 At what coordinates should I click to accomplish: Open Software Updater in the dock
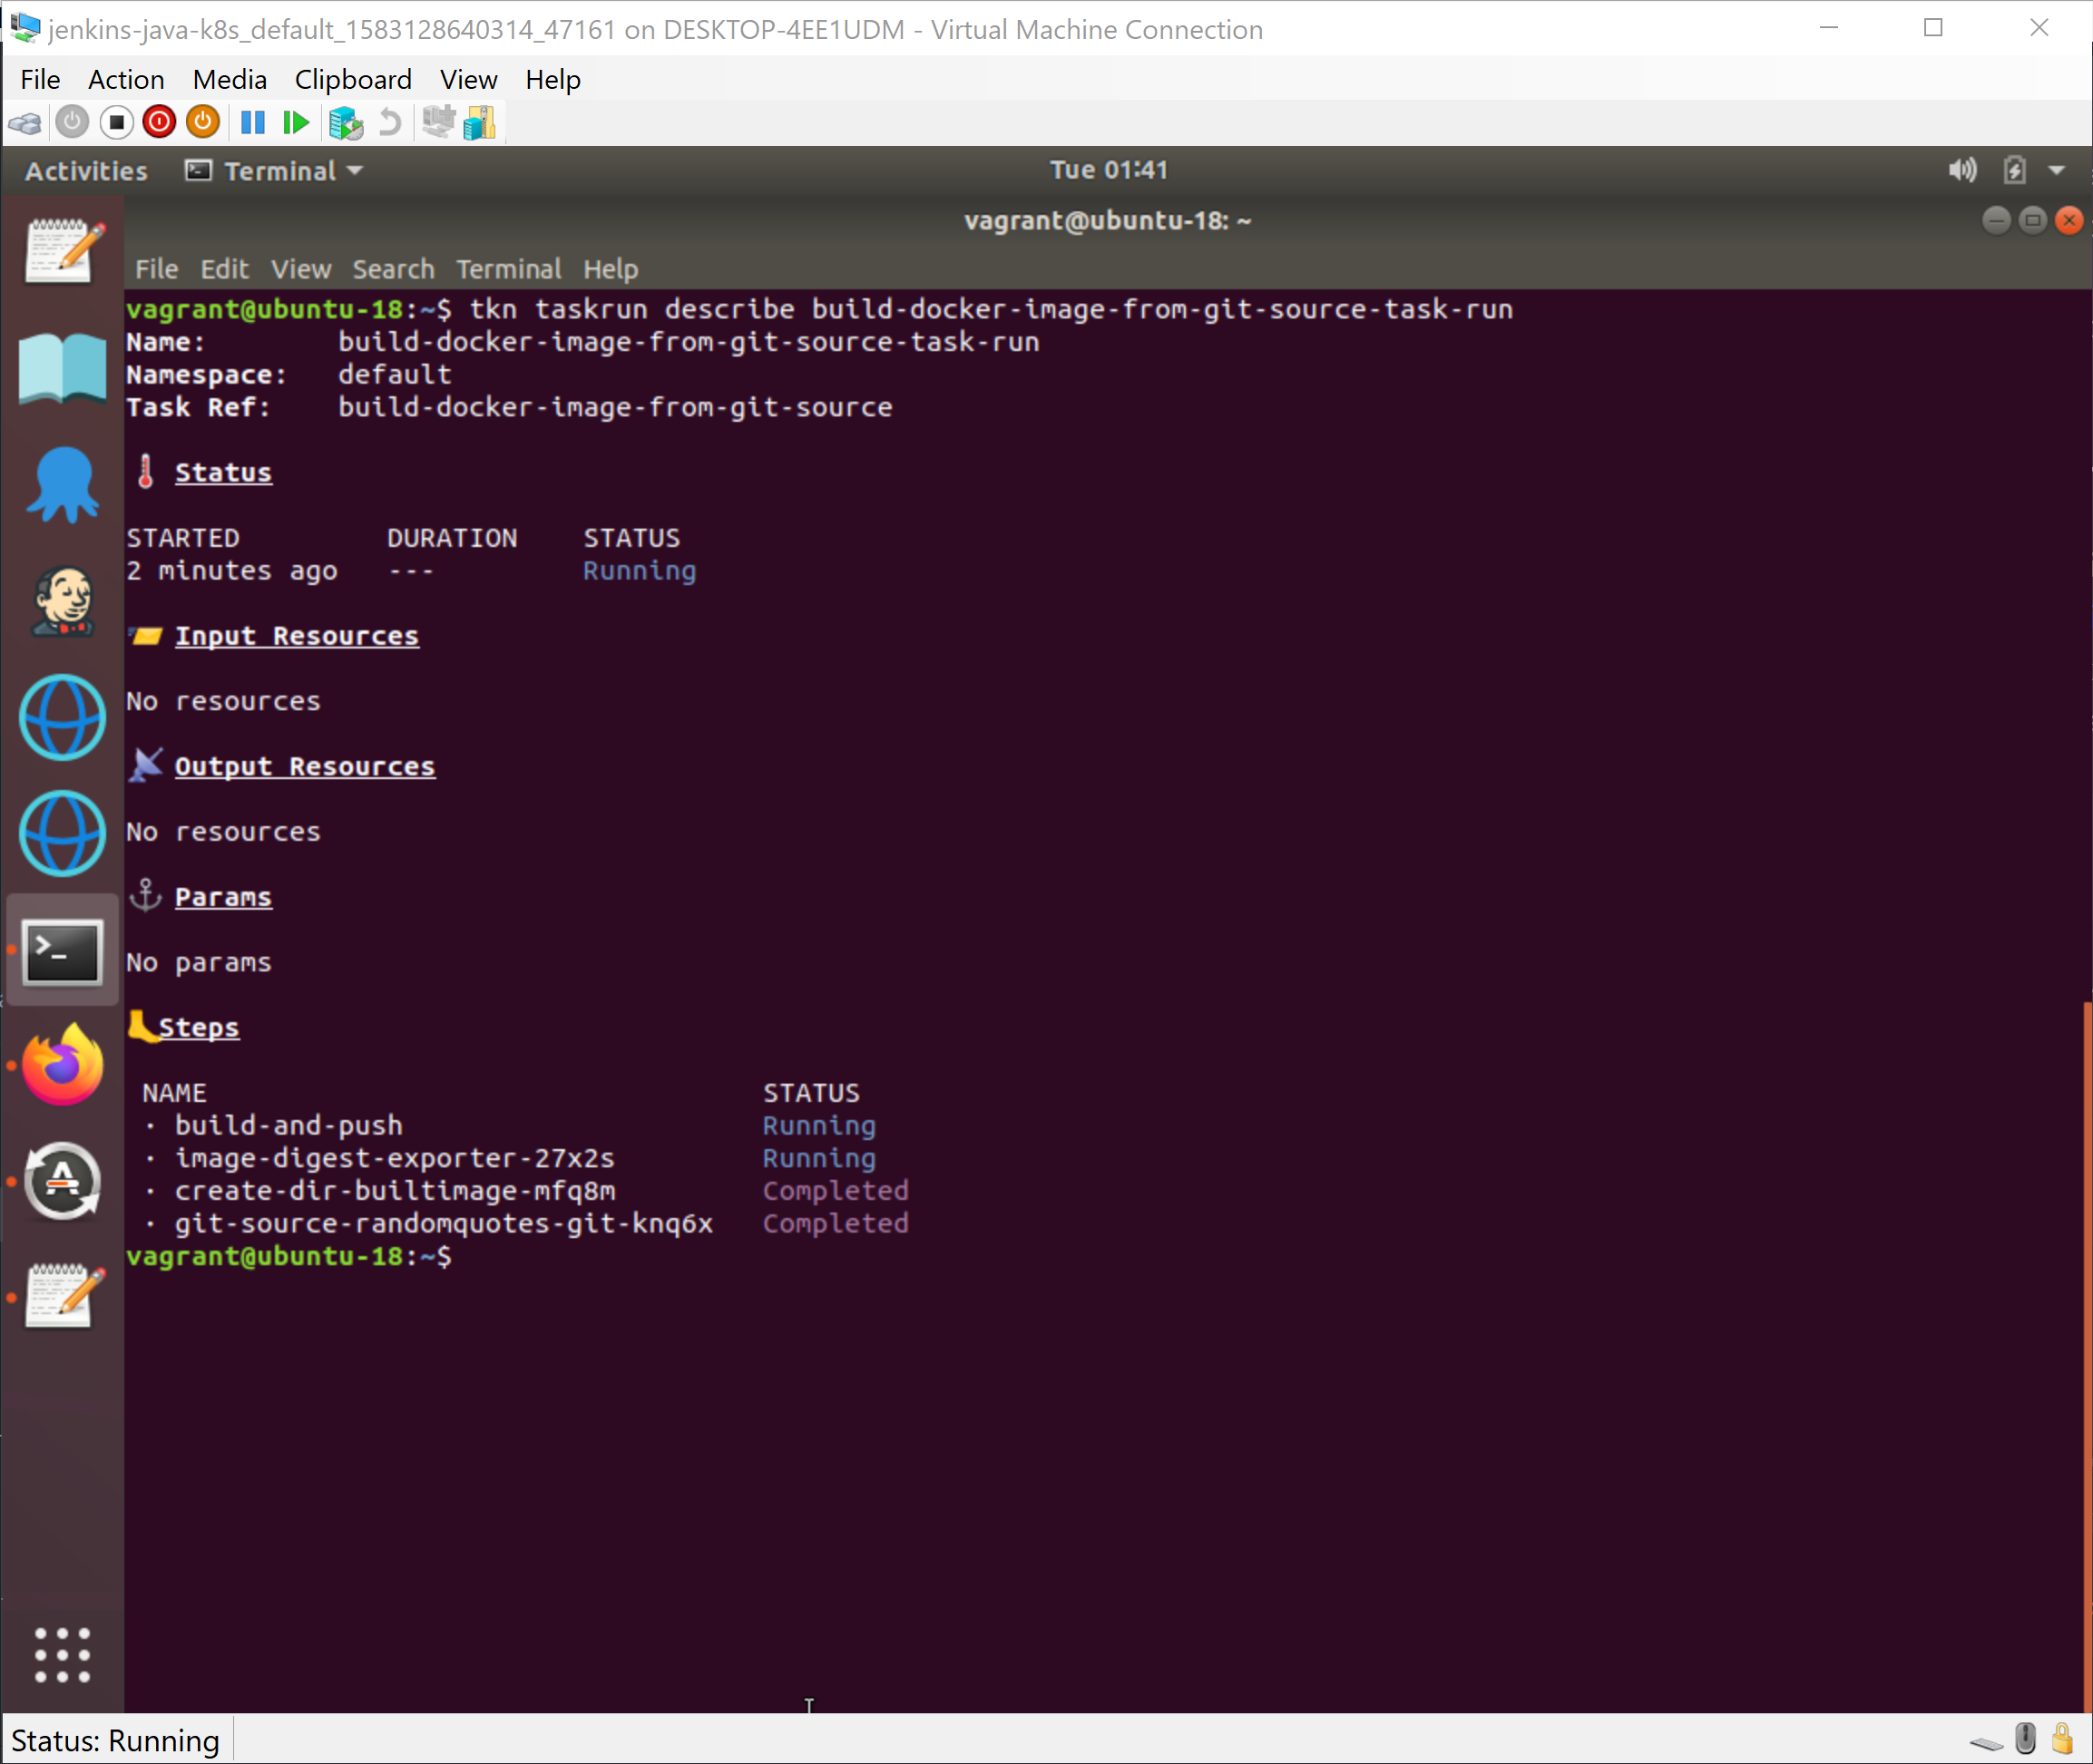(x=62, y=1181)
